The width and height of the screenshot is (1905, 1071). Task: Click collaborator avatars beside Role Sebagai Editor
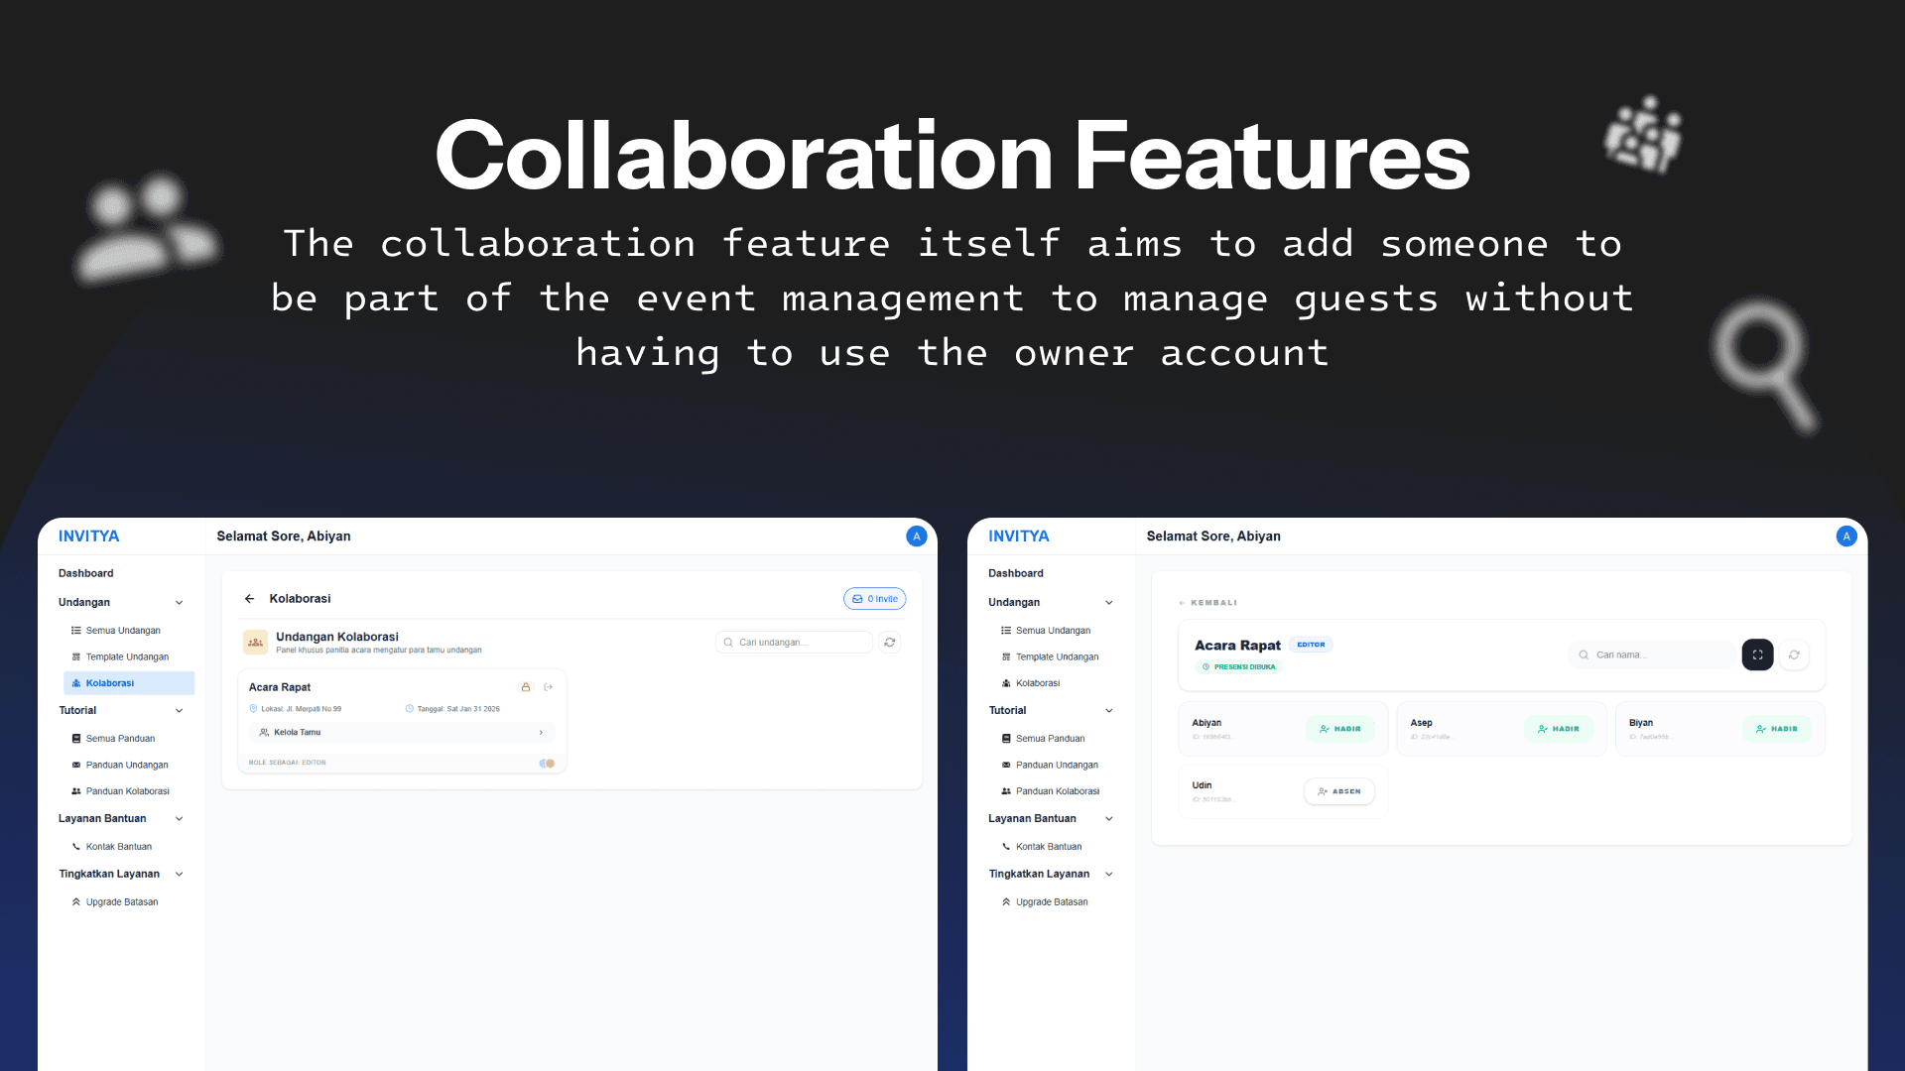point(547,764)
